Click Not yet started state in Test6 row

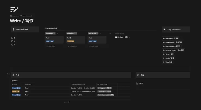(106, 95)
